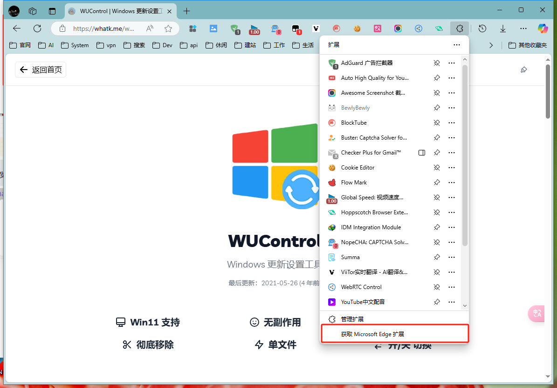Click the pin icon at page top right
This screenshot has width=557, height=388.
523,70
